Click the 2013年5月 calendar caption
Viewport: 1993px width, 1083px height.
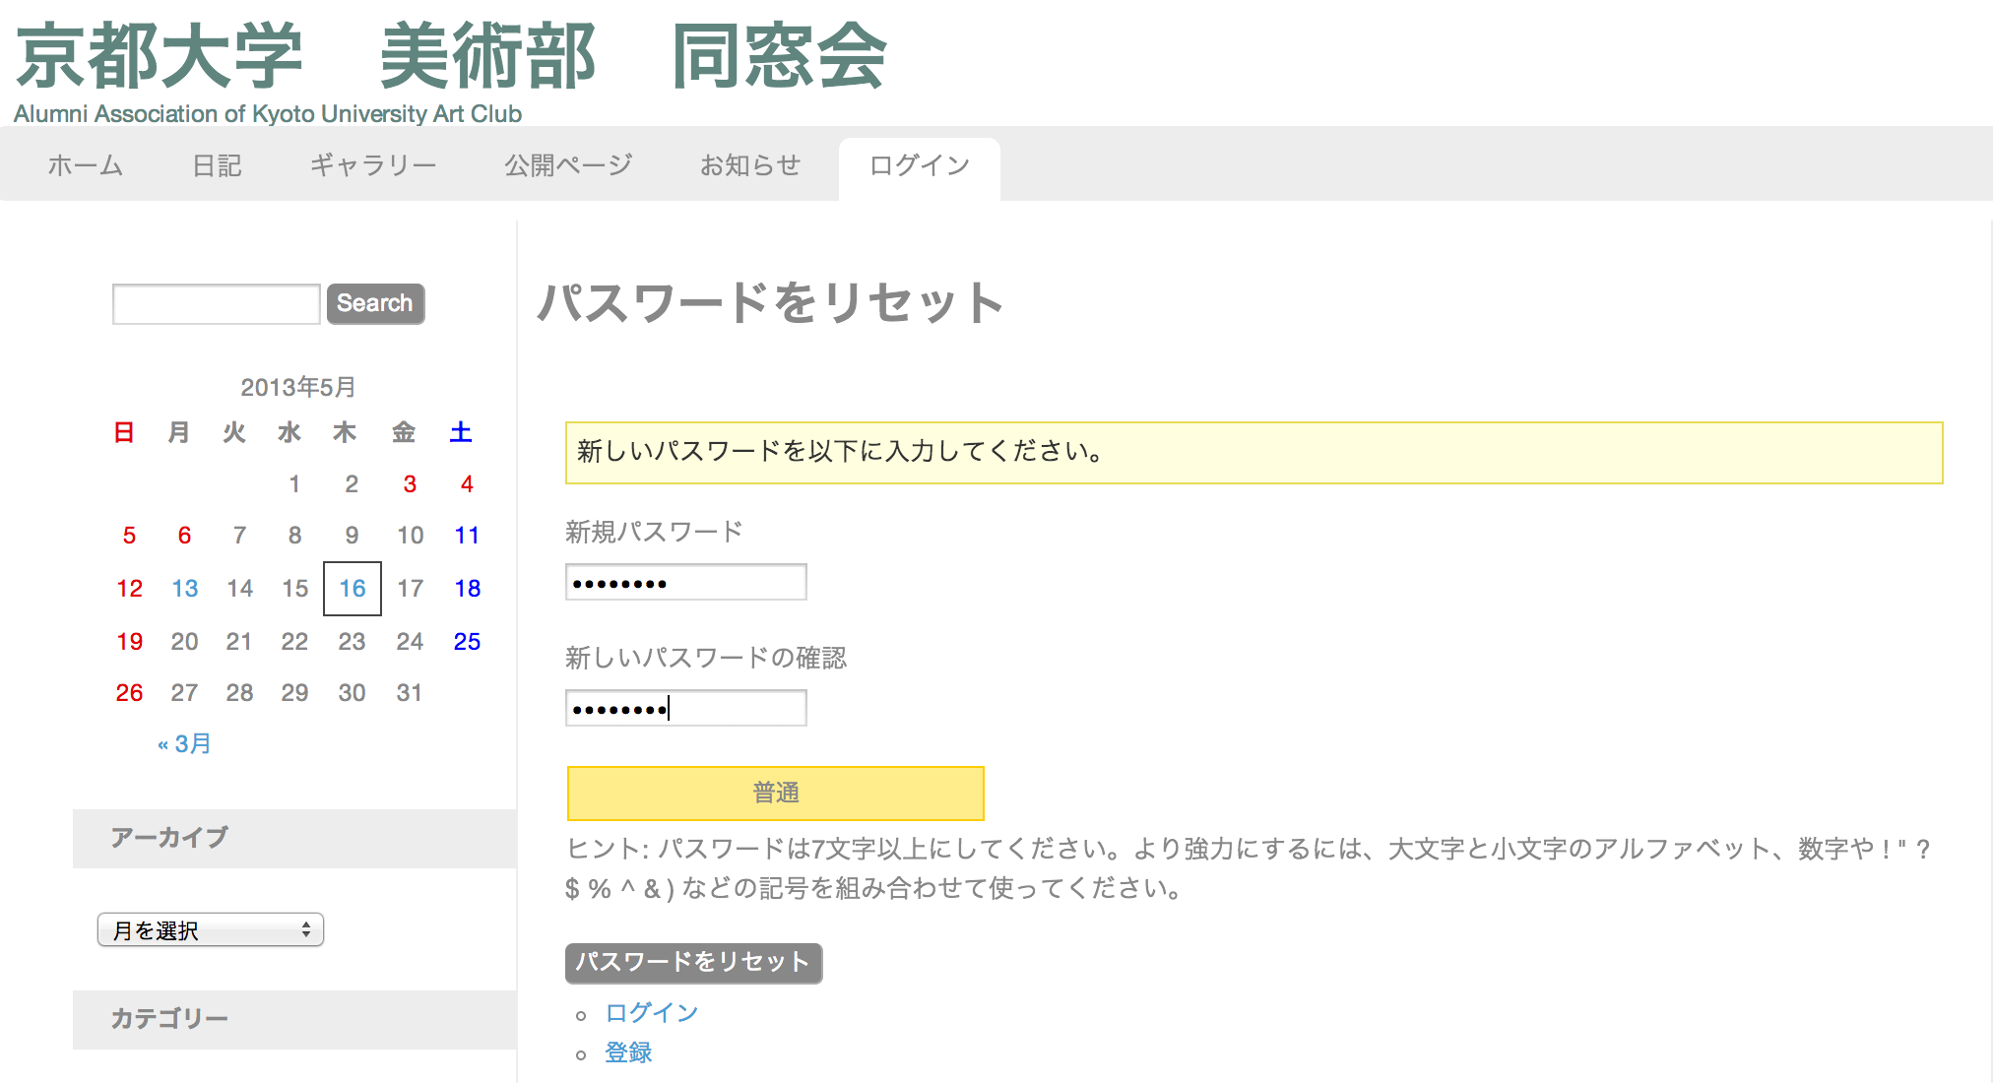pyautogui.click(x=297, y=387)
